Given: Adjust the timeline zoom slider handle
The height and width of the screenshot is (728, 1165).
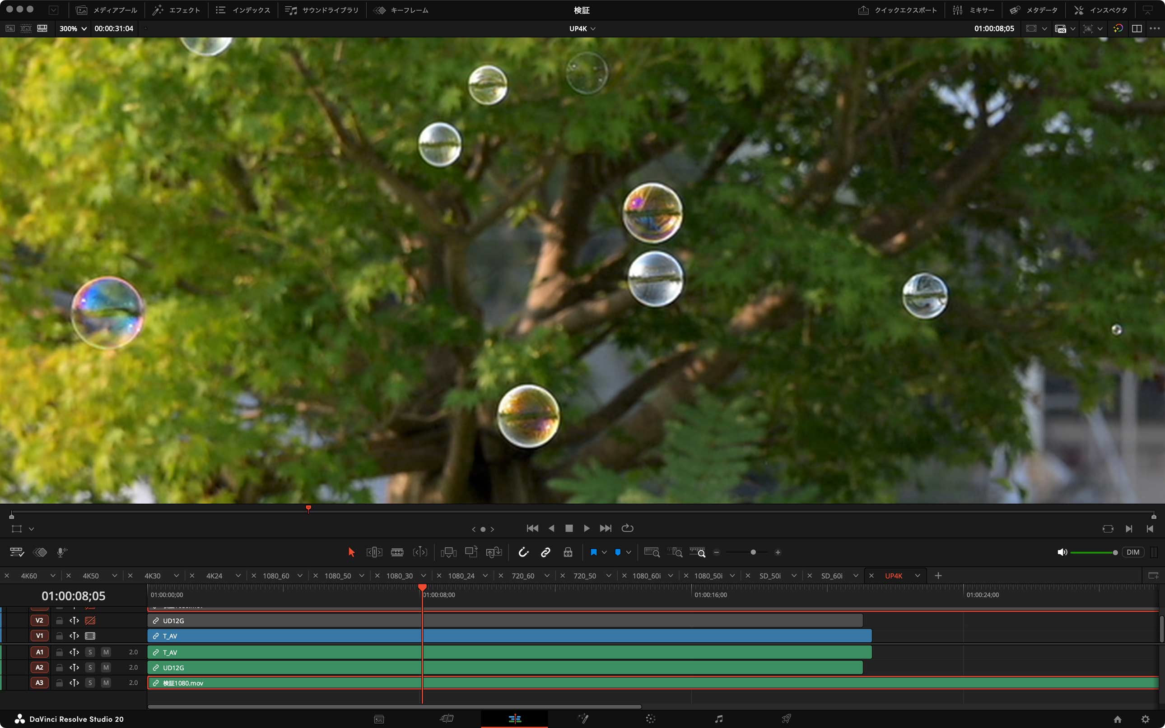Looking at the screenshot, I should (753, 552).
